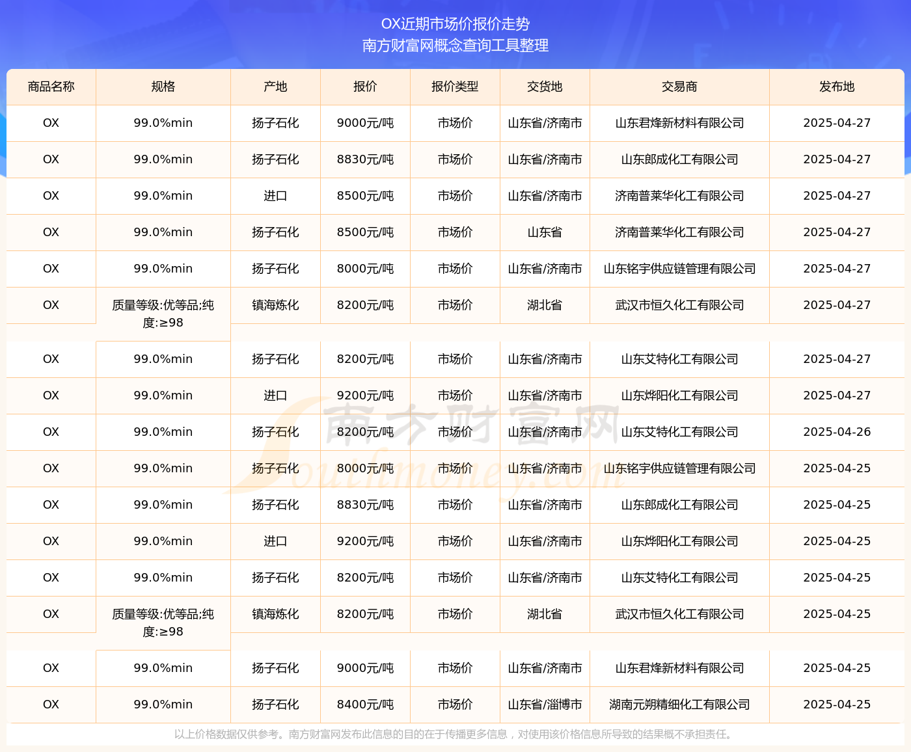Viewport: 911px width, 752px height.
Task: Click the 交货地 column header
Action: click(545, 87)
